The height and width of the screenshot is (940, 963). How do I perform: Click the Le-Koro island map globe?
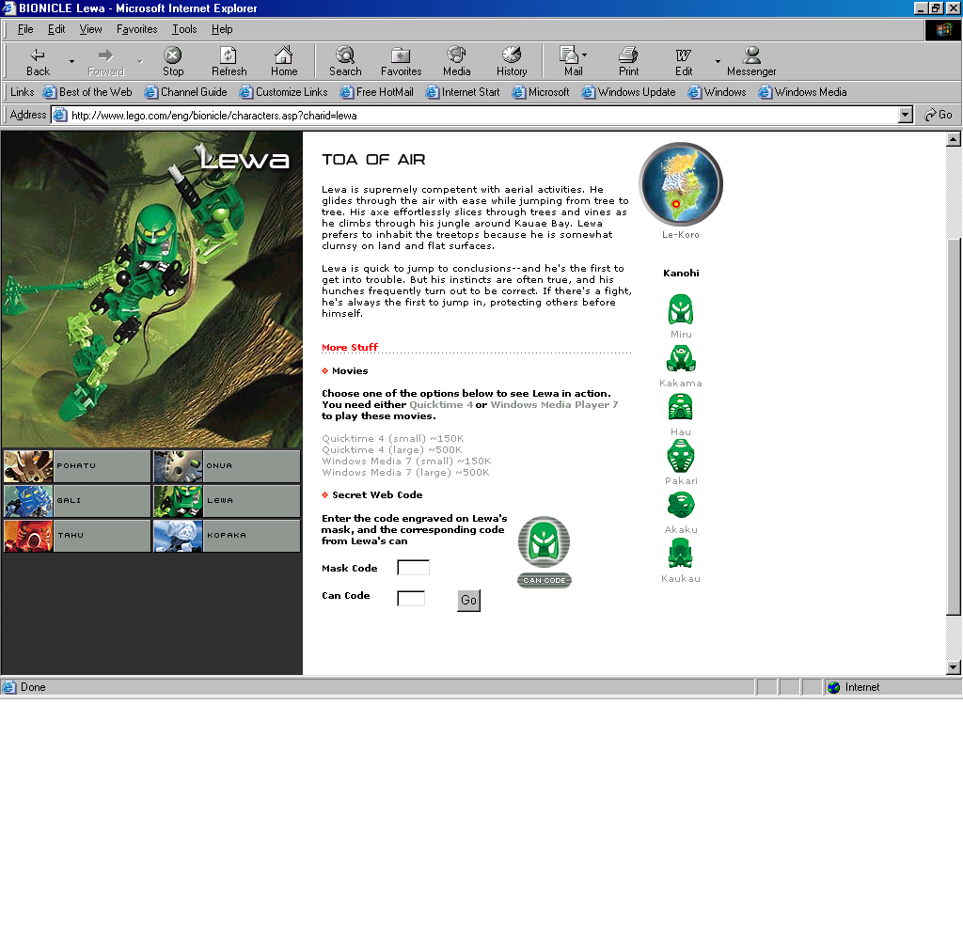pyautogui.click(x=681, y=184)
